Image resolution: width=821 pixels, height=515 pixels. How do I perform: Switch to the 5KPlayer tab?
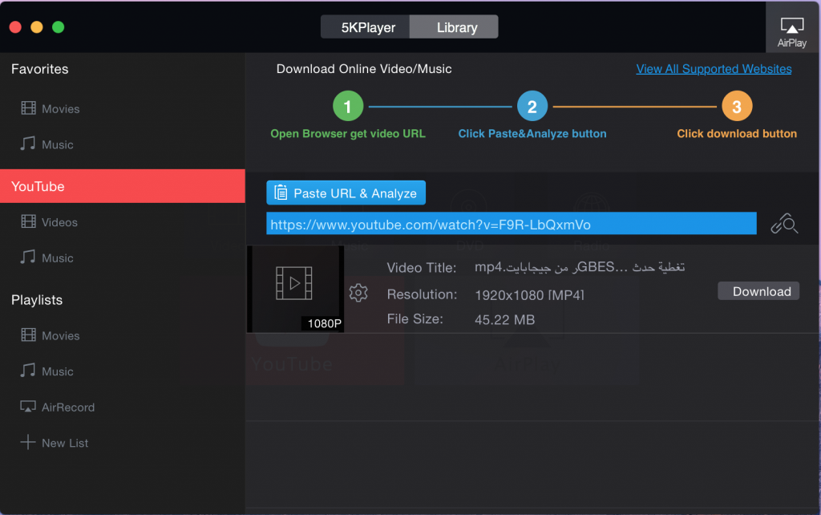pyautogui.click(x=366, y=26)
